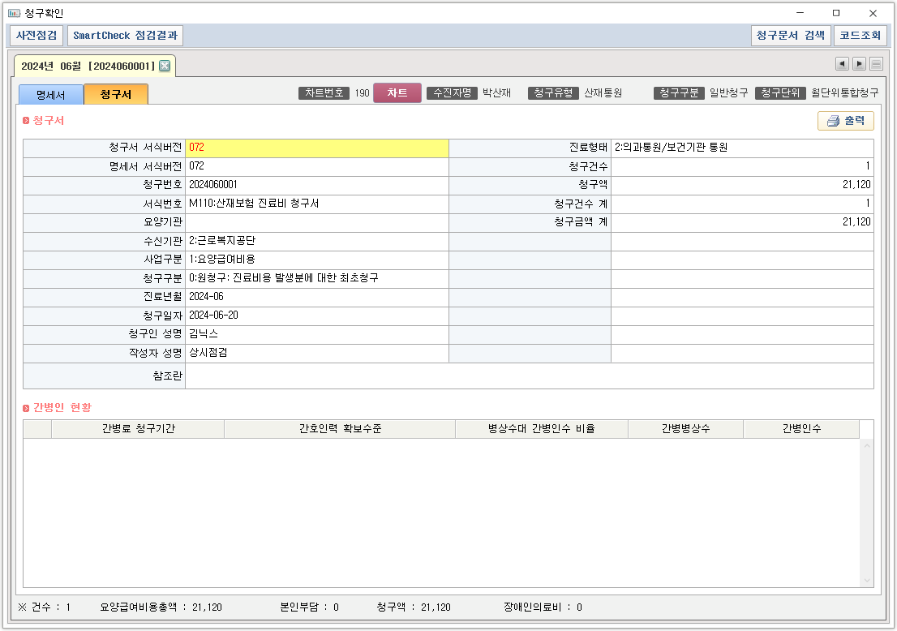Click the grid scrollbar down arrow
Viewport: 897px width, 631px height.
(x=866, y=580)
